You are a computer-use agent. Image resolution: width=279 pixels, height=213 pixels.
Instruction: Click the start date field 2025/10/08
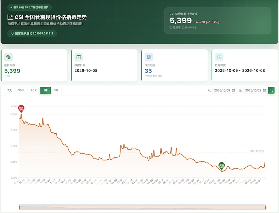225,91
